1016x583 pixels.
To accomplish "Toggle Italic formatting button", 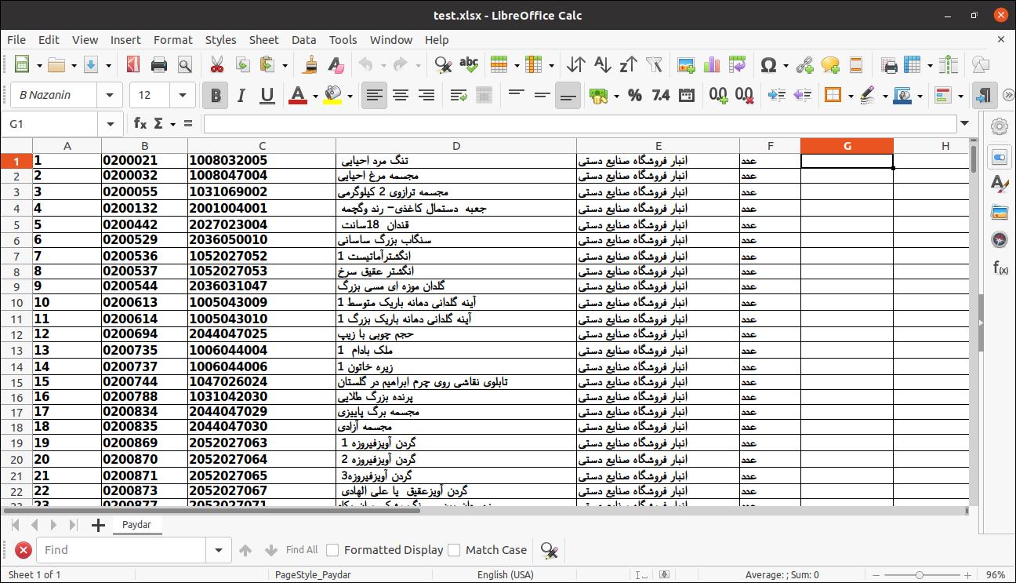I will click(x=241, y=95).
